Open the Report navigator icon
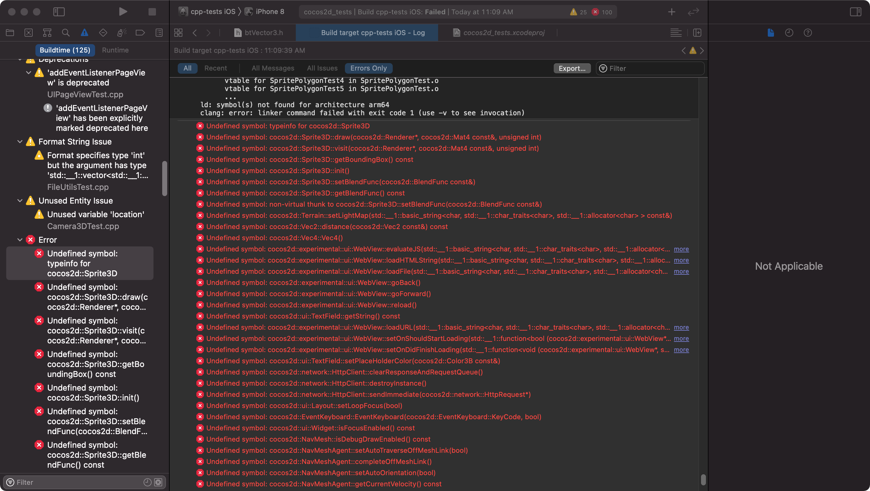Image resolution: width=870 pixels, height=491 pixels. click(x=159, y=33)
